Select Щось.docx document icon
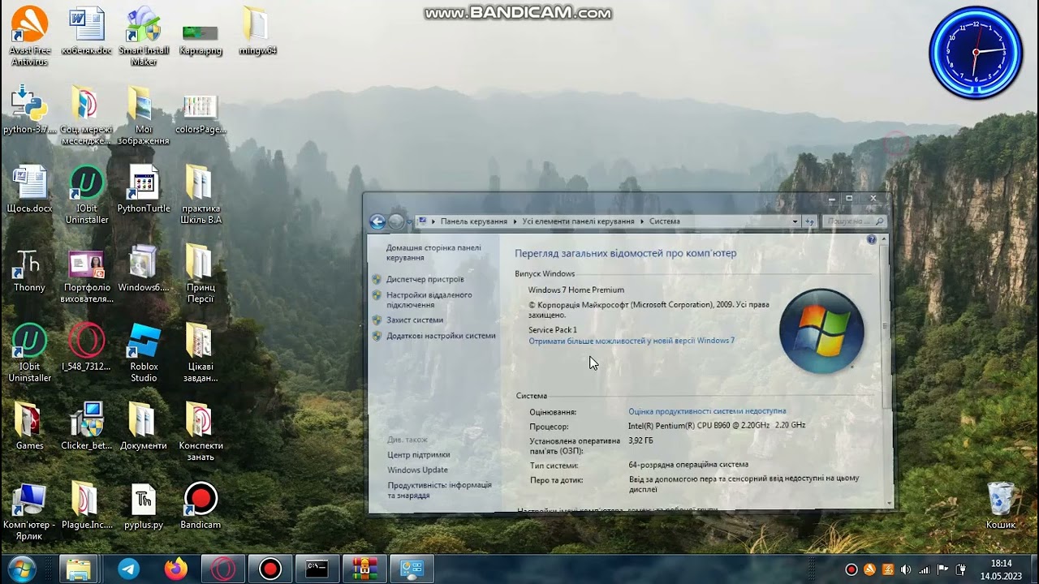The height and width of the screenshot is (584, 1039). [30, 189]
